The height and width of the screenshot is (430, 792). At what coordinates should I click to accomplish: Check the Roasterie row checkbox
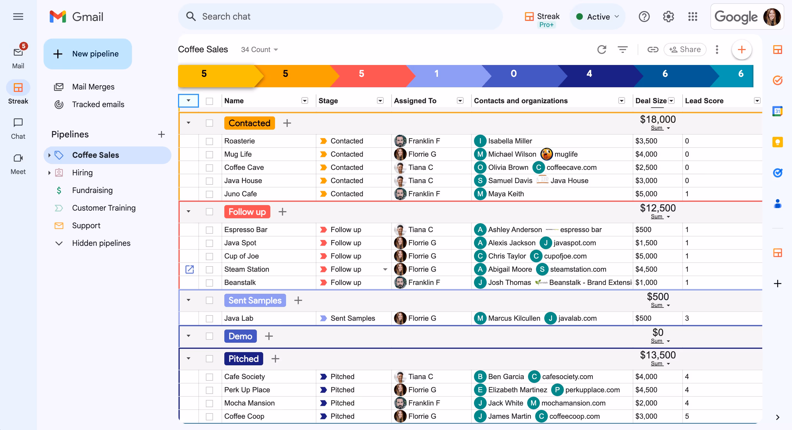coord(209,141)
